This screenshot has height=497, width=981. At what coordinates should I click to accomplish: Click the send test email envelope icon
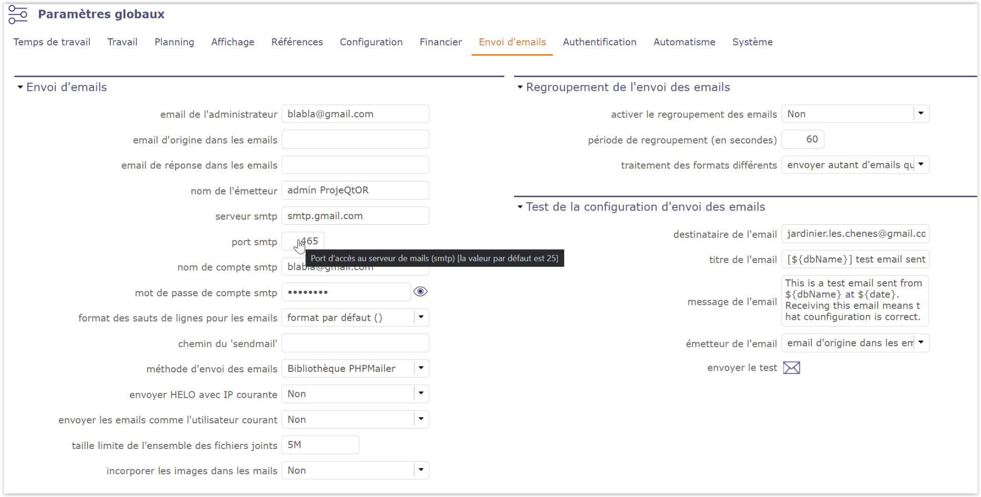[x=791, y=368]
